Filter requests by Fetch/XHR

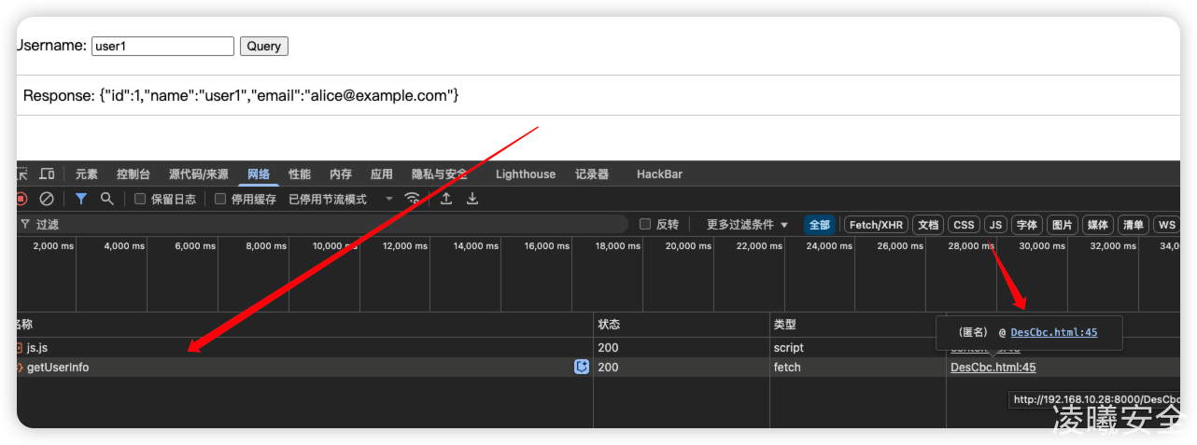pyautogui.click(x=876, y=225)
